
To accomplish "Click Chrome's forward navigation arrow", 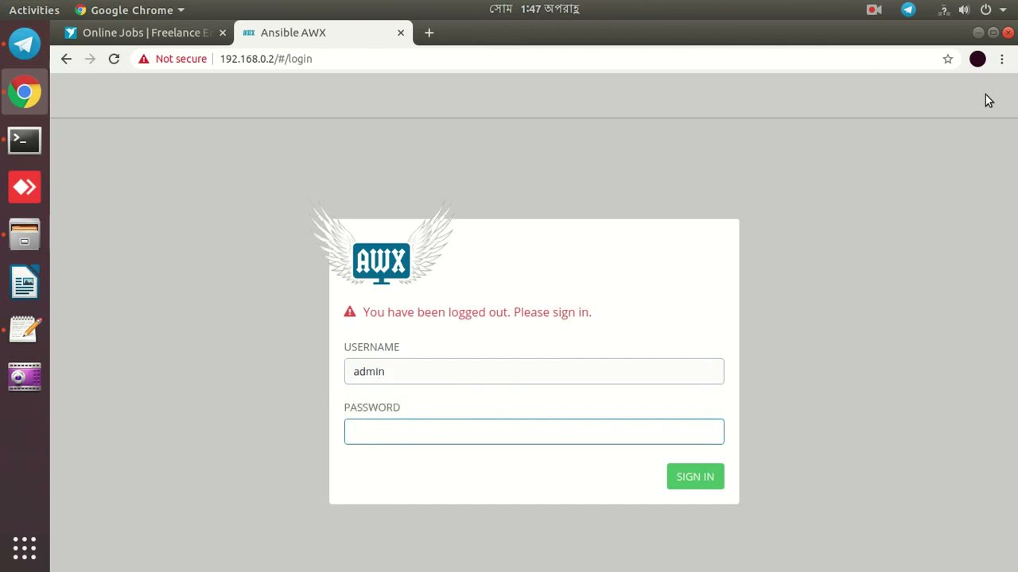I will point(90,59).
